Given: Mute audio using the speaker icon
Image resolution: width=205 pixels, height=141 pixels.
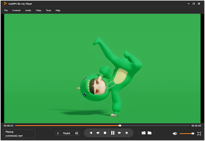Looking at the screenshot, I should click(175, 133).
